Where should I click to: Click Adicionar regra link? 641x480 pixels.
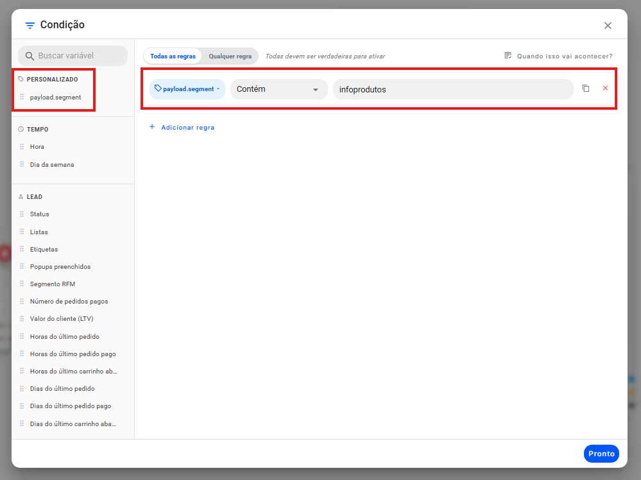coord(187,128)
